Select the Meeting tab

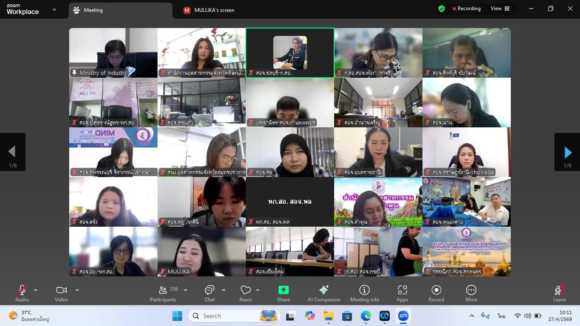coord(93,10)
